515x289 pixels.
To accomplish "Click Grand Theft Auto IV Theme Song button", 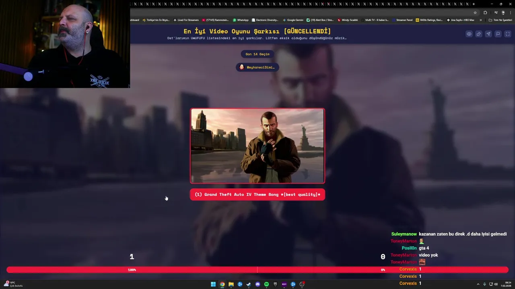I will click(257, 195).
